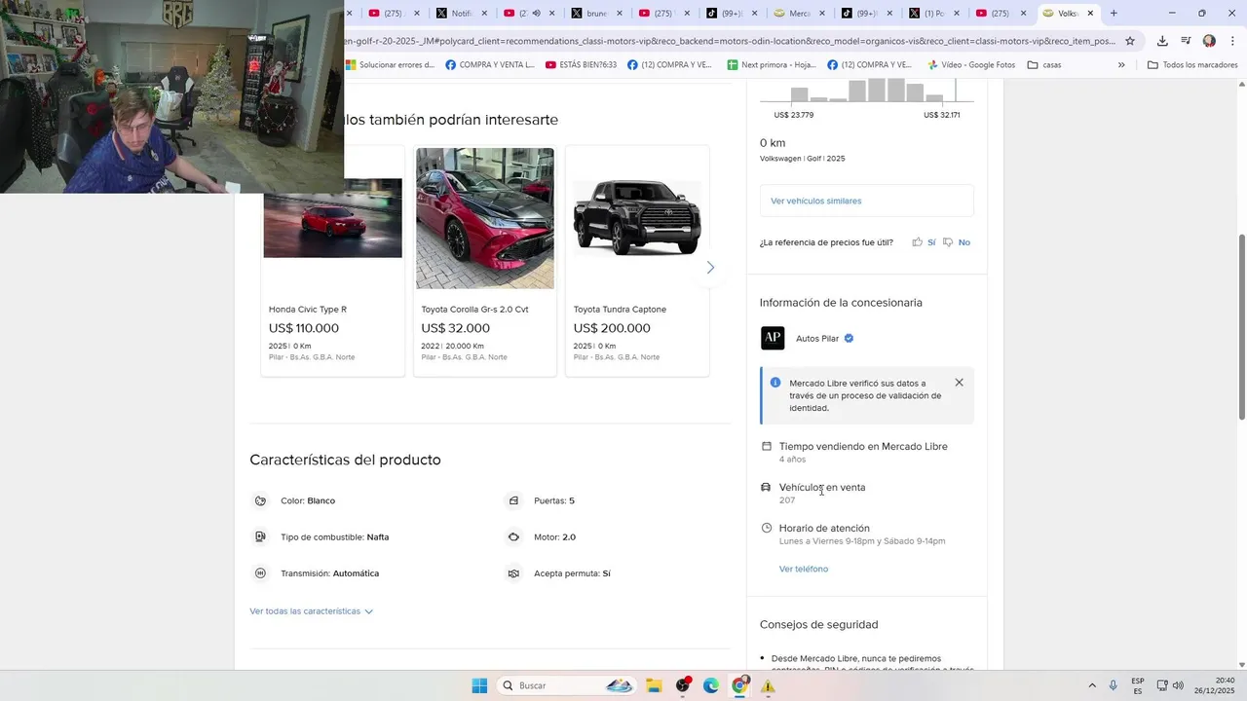Screen dimensions: 1247x701
Task: Click the 'Ver vehículos similares' button
Action: (866, 201)
